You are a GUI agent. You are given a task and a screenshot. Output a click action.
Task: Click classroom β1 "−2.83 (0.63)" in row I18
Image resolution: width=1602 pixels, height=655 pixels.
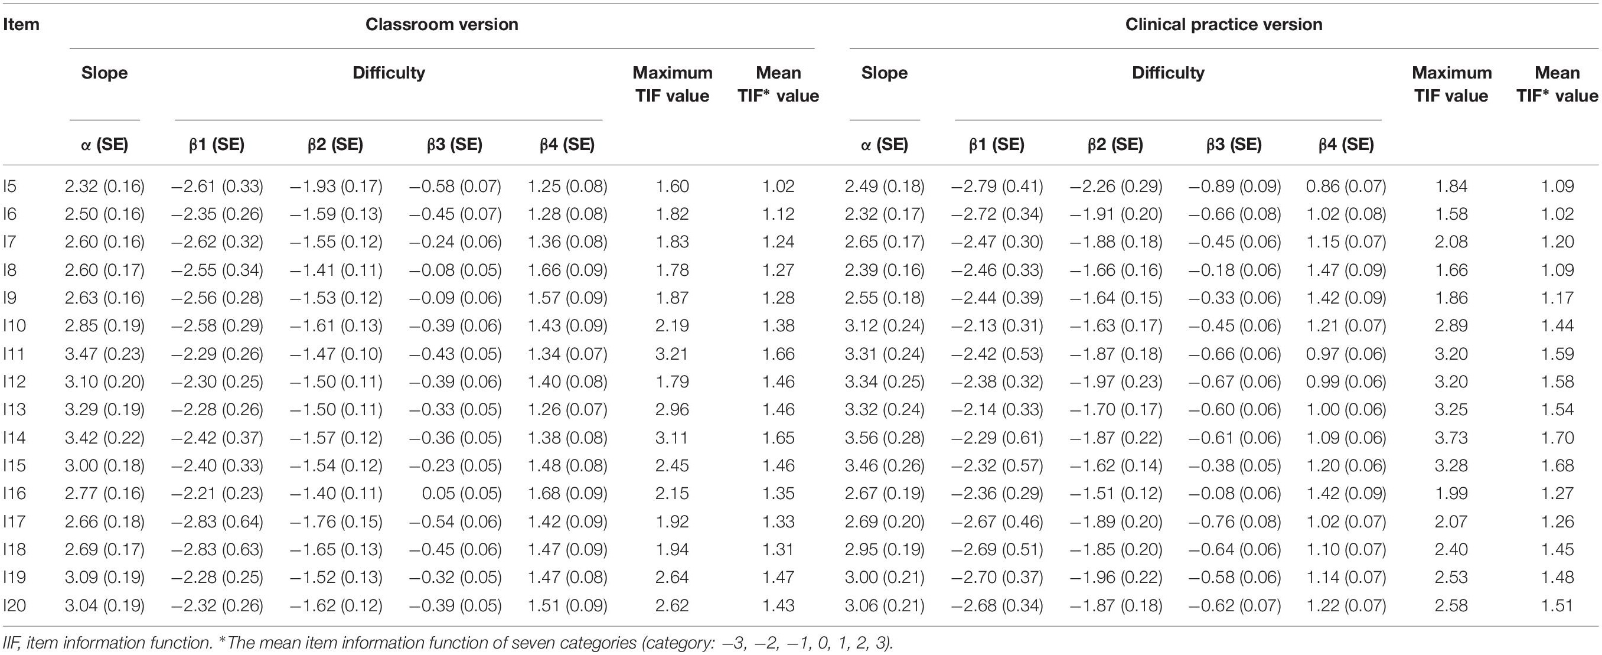coord(217,549)
